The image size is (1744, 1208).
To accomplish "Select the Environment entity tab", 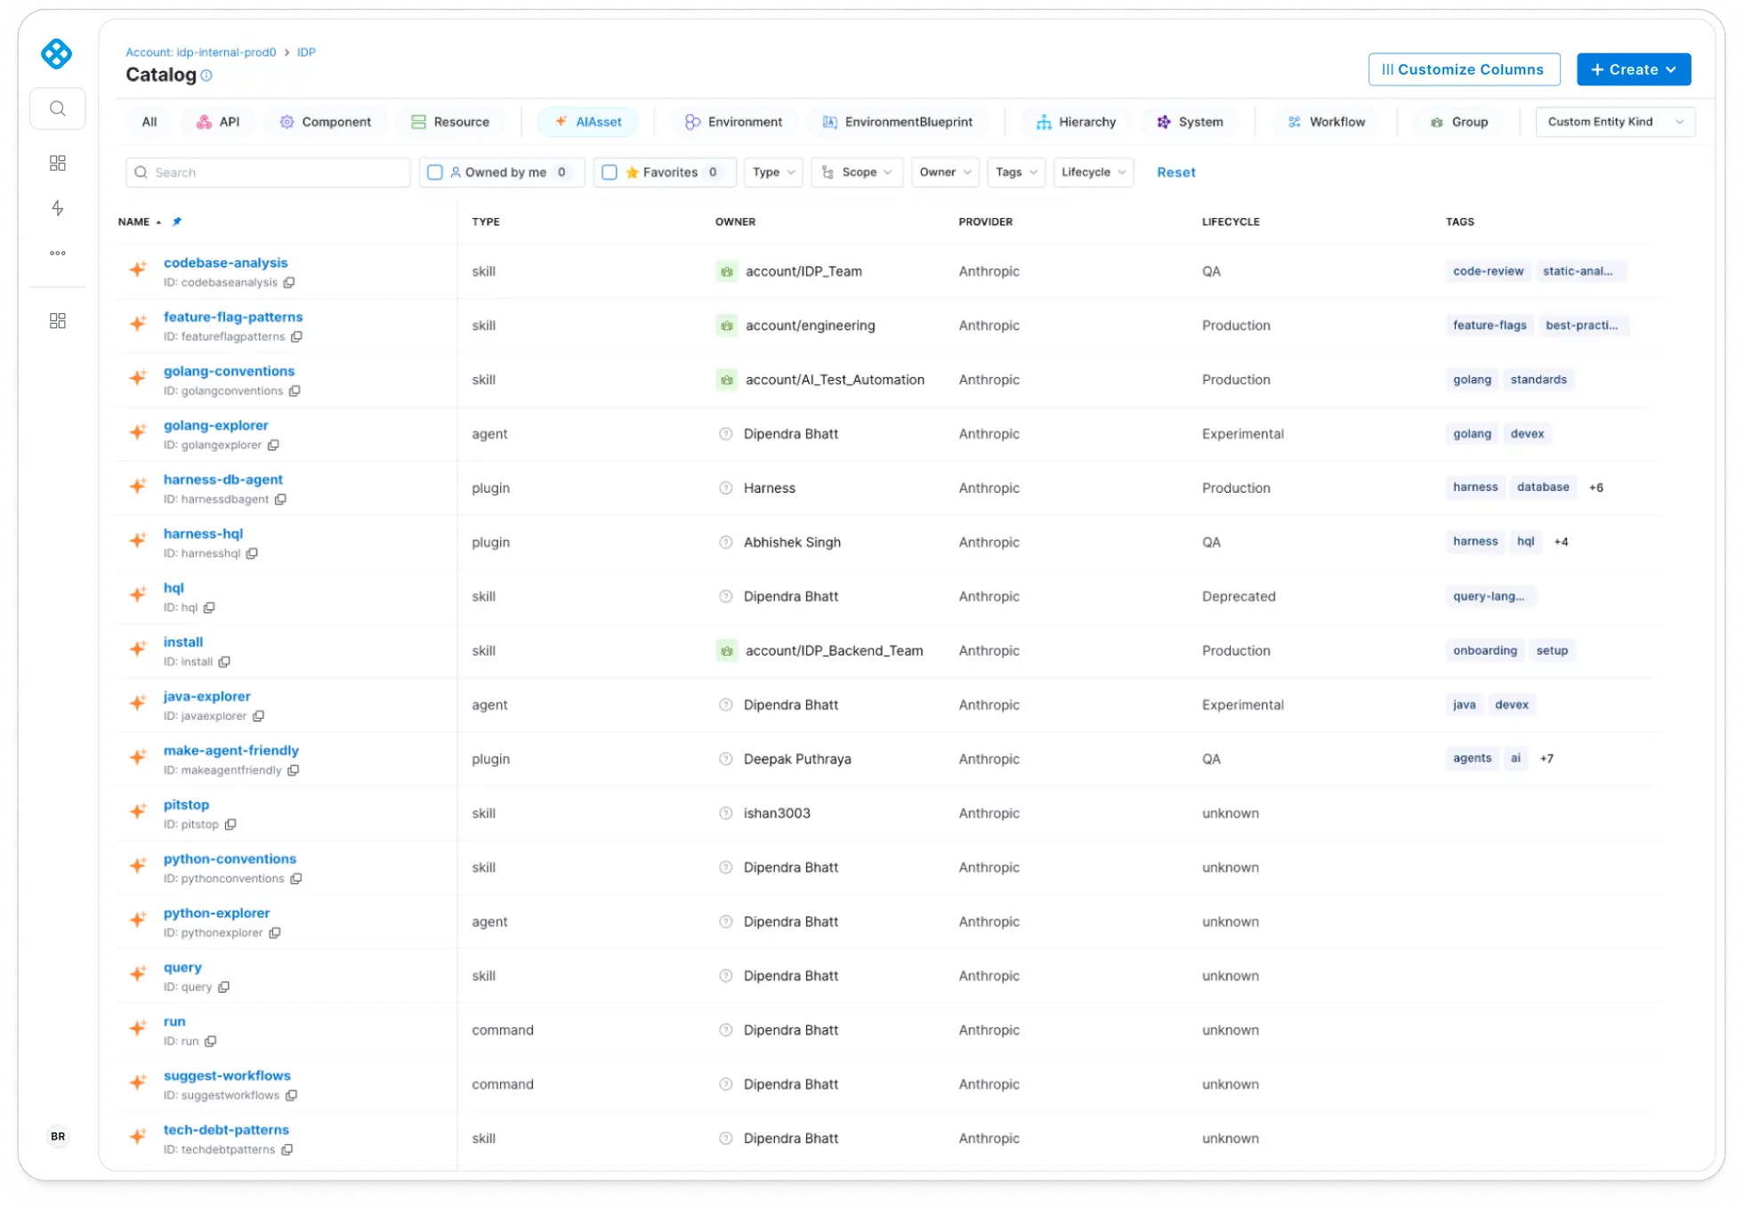I will tap(733, 122).
